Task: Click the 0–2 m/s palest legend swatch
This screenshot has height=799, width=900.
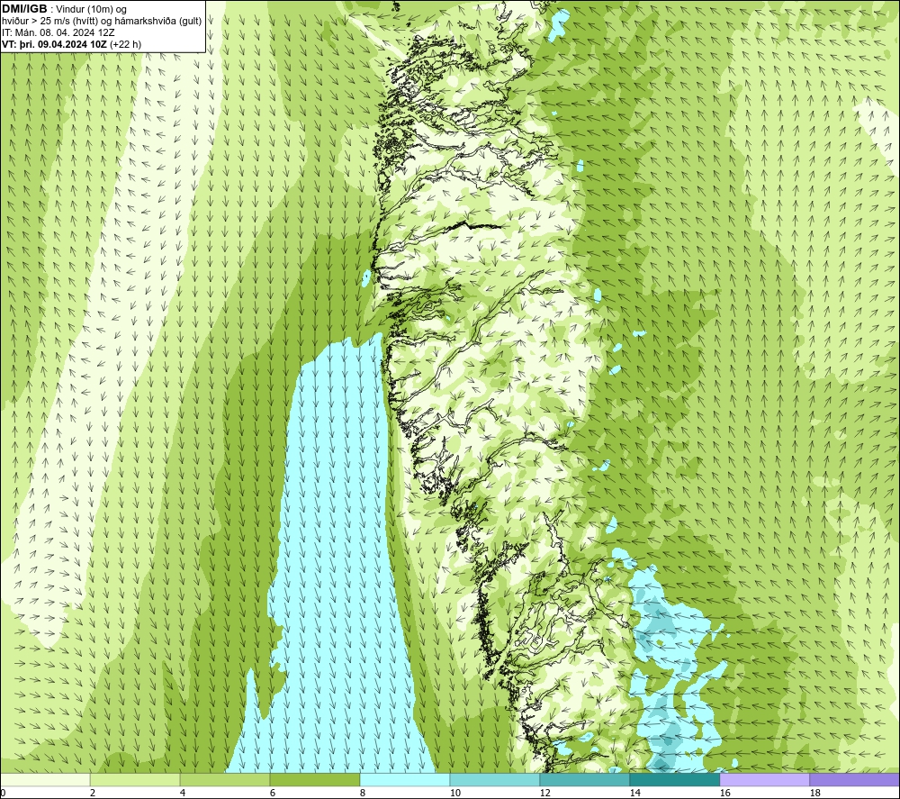Action: click(45, 779)
